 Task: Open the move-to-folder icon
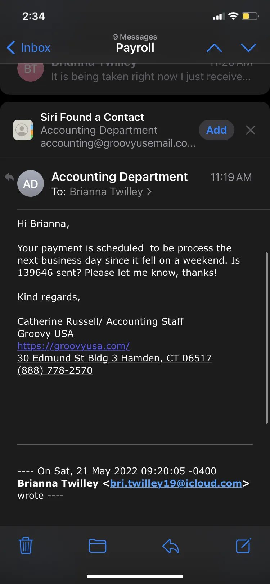[98, 546]
